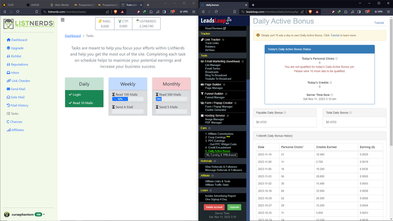Switch to the Alien Worlds tab
Screen dimensions: 393x221
coord(59,5)
